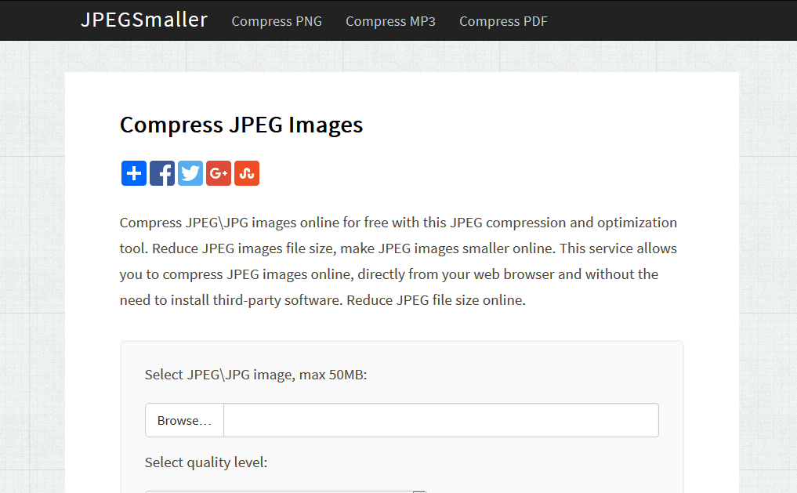Go to Compress PNG page
Viewport: 797px width, 493px height.
[x=277, y=21]
